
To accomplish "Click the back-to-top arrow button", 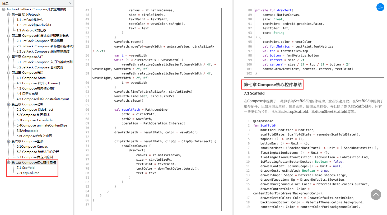I will pos(376,195).
